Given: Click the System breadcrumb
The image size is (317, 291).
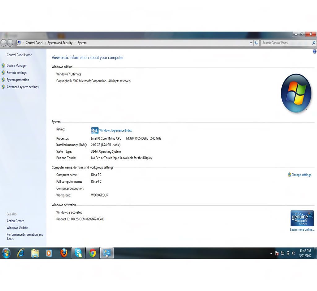Looking at the screenshot, I should coord(82,43).
